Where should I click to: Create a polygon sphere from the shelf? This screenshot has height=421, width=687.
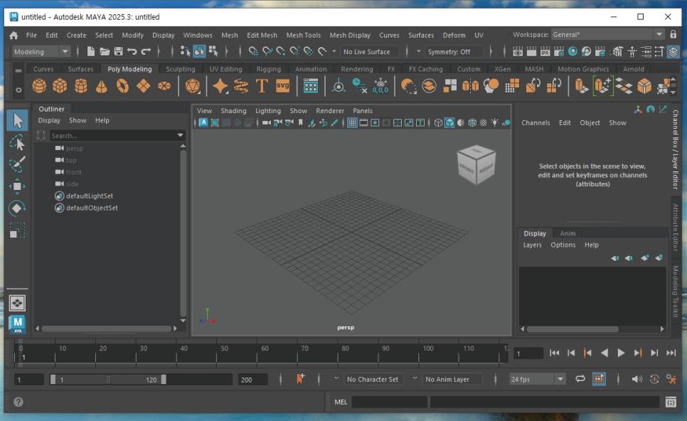click(39, 86)
